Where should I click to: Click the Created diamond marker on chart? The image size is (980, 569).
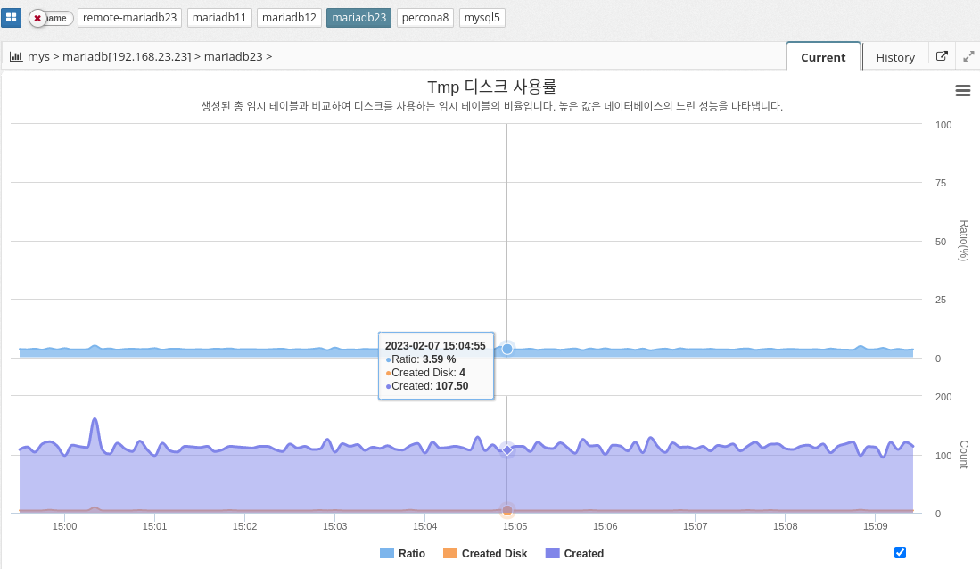(x=507, y=450)
